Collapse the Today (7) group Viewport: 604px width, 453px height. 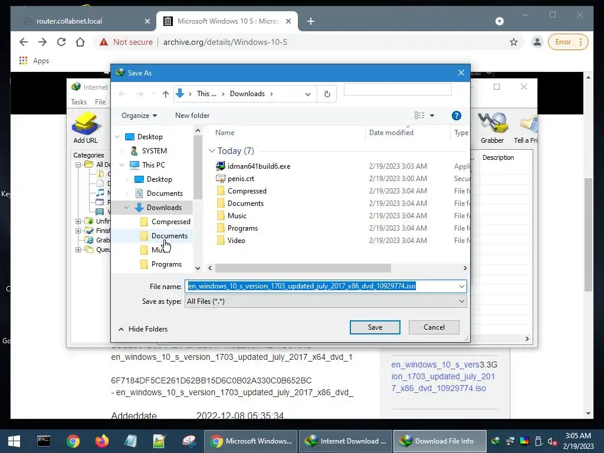[x=212, y=151]
